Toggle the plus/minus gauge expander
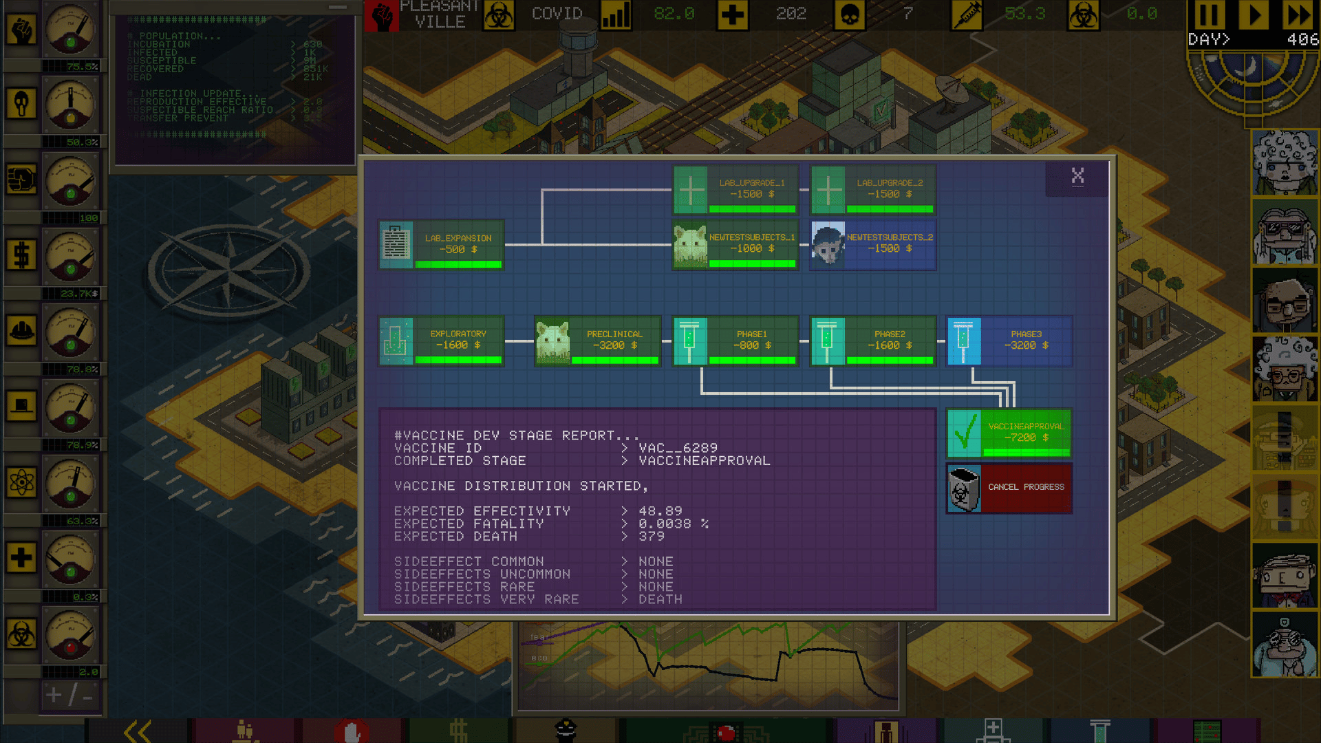This screenshot has width=1321, height=743. point(69,696)
